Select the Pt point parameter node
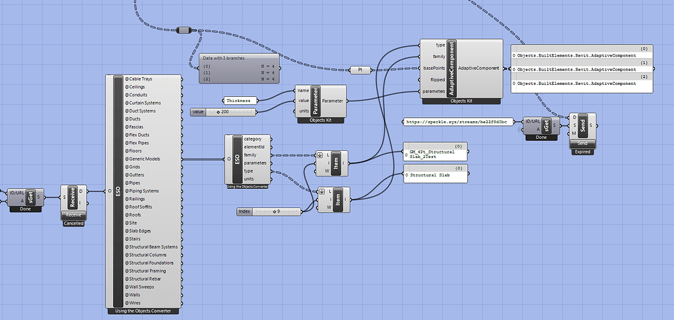674x320 pixels. [360, 69]
